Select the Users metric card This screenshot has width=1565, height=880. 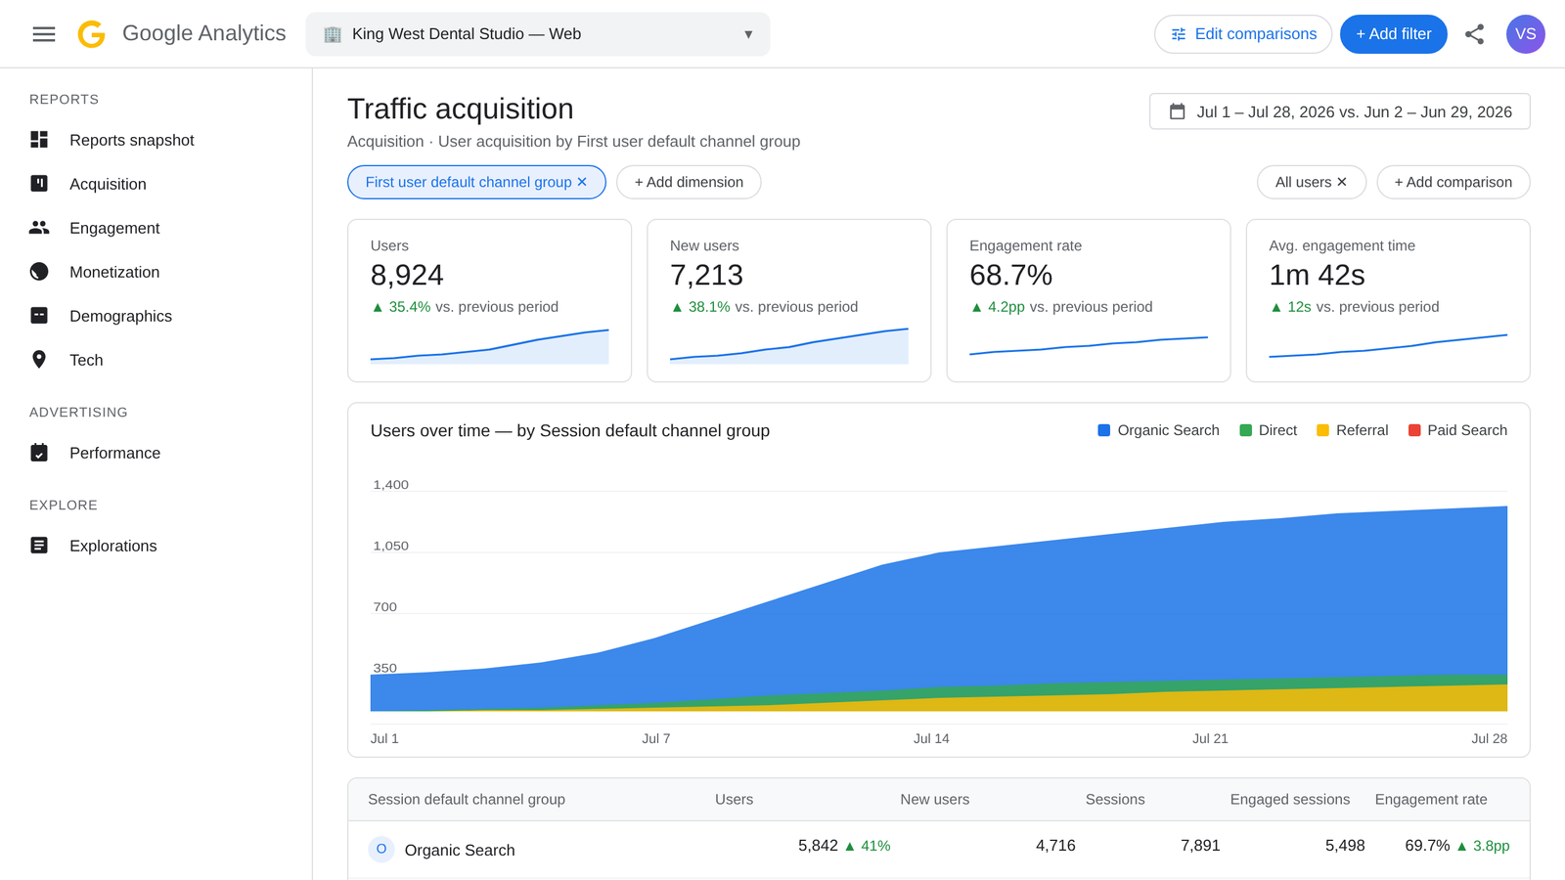pyautogui.click(x=489, y=300)
